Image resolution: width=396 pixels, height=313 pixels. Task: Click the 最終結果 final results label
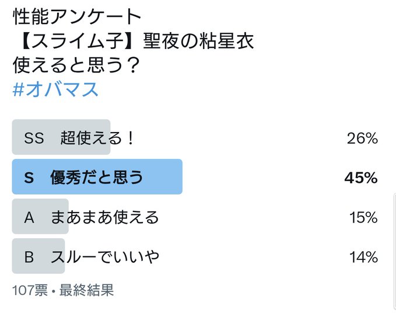pyautogui.click(x=87, y=290)
